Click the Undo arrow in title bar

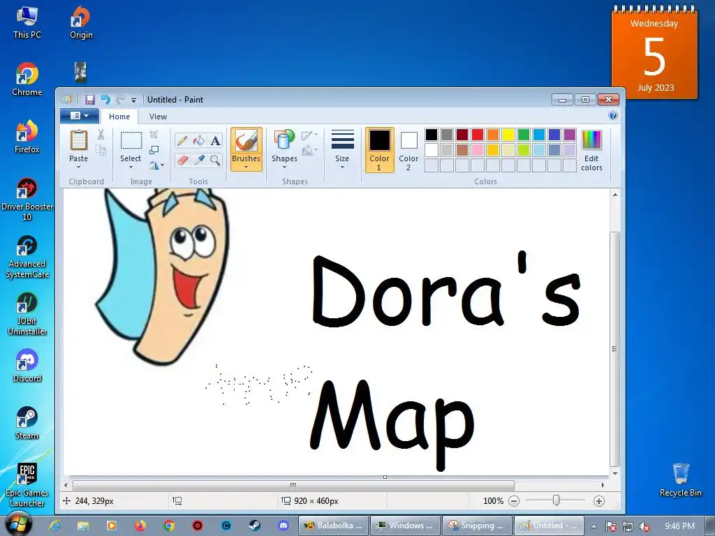coord(105,99)
